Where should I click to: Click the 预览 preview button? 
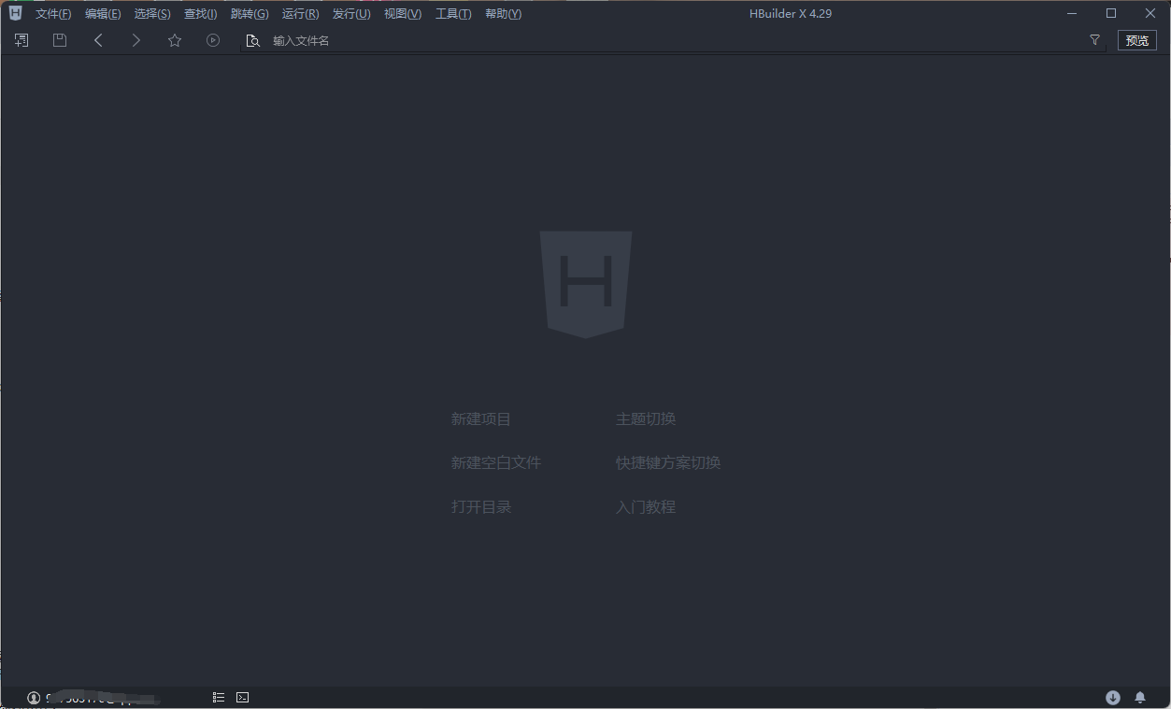coord(1136,40)
